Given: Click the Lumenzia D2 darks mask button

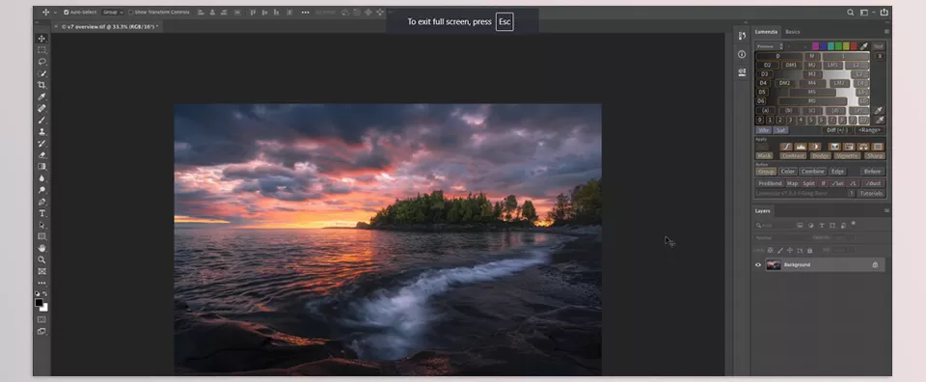Looking at the screenshot, I should [x=767, y=65].
